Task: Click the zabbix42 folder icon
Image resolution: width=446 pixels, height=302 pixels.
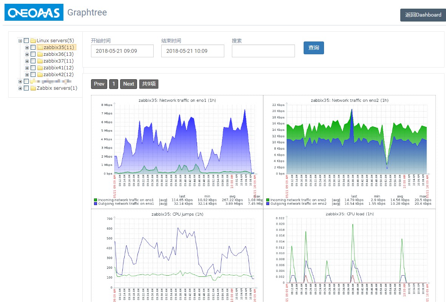Action: pyautogui.click(x=40, y=75)
